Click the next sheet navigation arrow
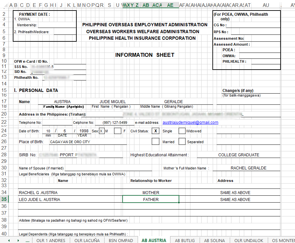The image size is (295, 243). 18,240
